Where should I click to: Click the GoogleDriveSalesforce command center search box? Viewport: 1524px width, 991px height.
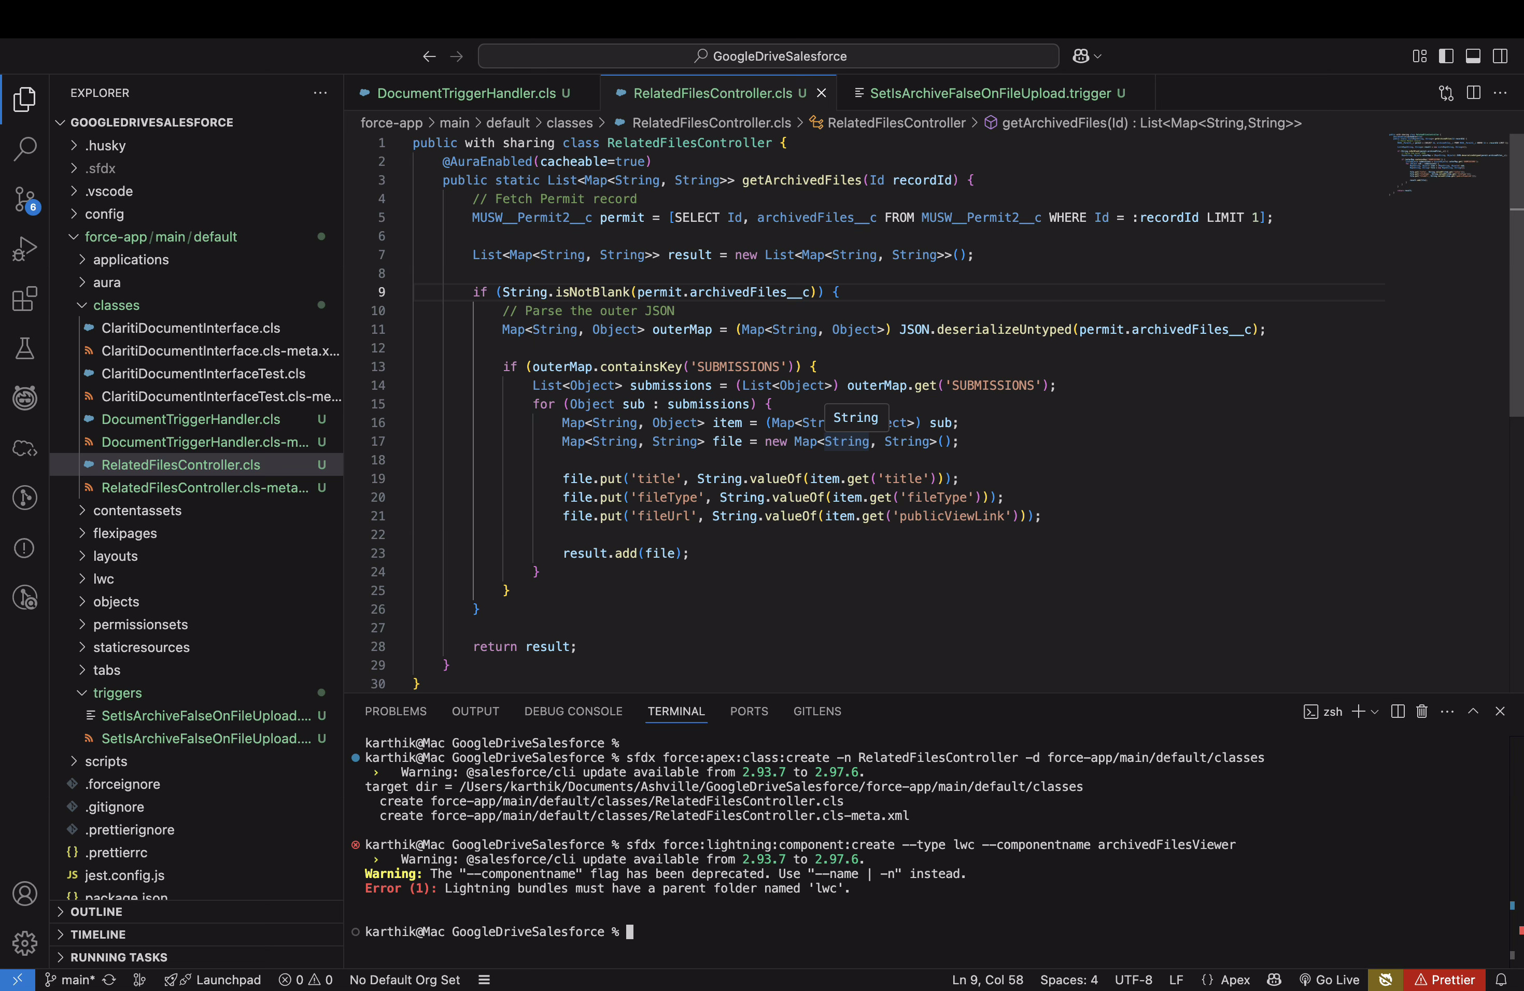point(768,56)
